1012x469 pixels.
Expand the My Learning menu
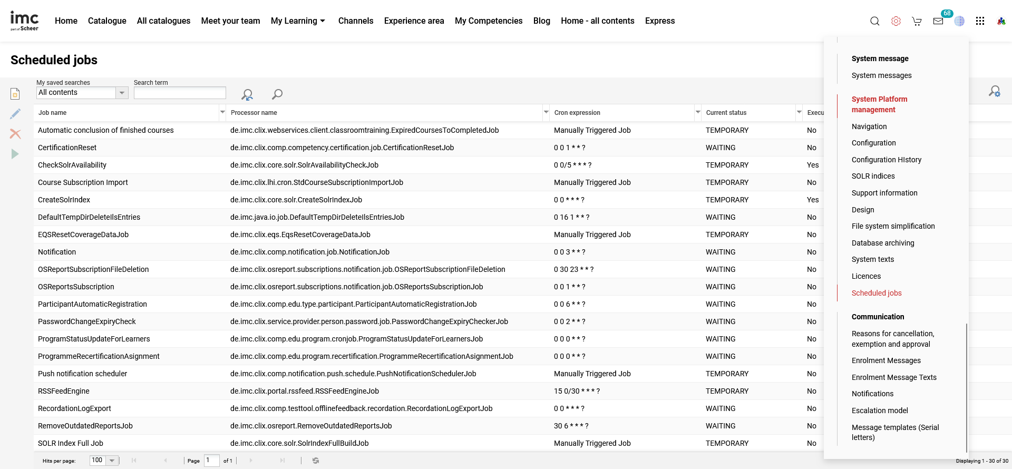298,21
